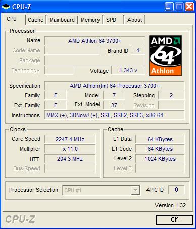
Task: Select the Memory tab
Action: pos(90,20)
